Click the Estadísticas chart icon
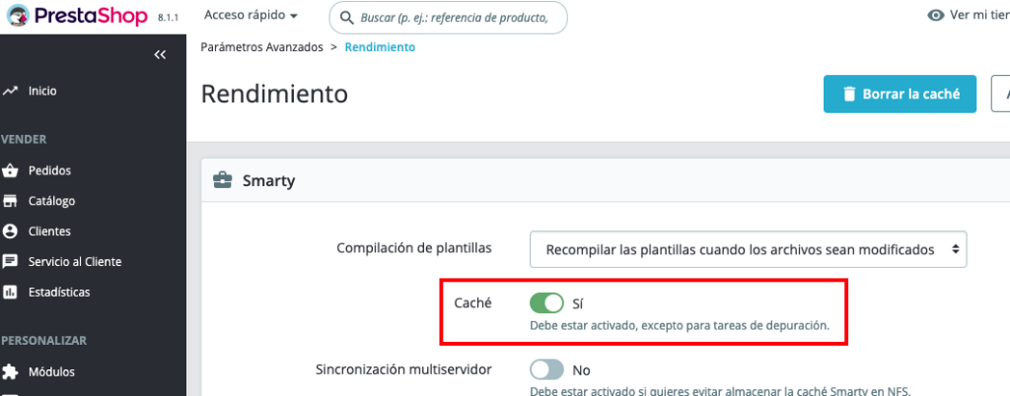The width and height of the screenshot is (1010, 396). [11, 293]
